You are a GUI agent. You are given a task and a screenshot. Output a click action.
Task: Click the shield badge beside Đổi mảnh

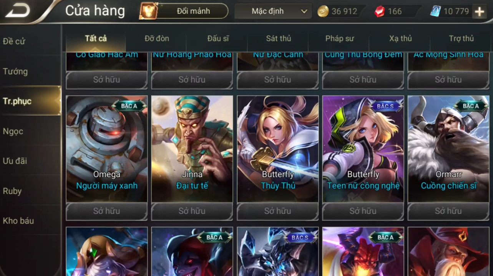148,12
